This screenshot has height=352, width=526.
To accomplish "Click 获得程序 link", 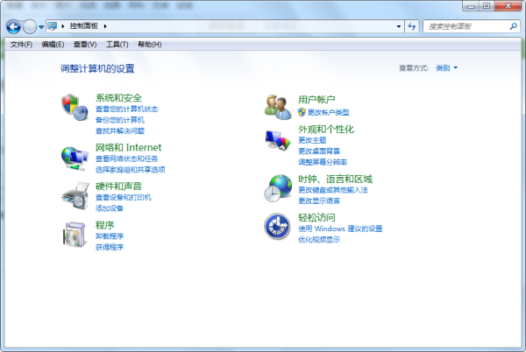I will pos(110,247).
